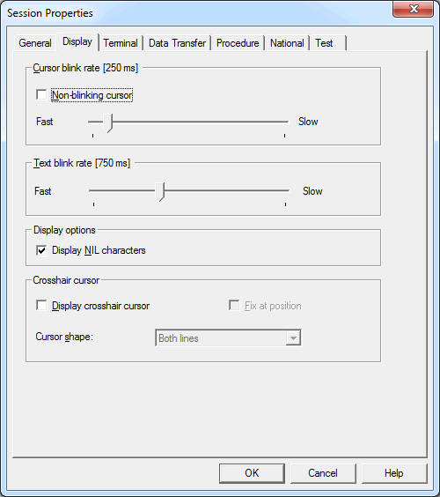Click the Slow label of Cursor blink rate
Screen dimensions: 440x497
[x=308, y=122]
